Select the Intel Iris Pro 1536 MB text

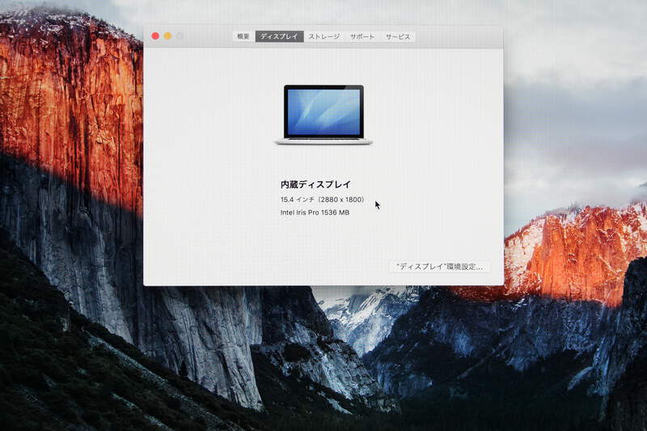coord(315,213)
